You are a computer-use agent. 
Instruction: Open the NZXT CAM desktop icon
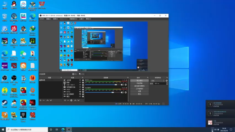[5, 67]
